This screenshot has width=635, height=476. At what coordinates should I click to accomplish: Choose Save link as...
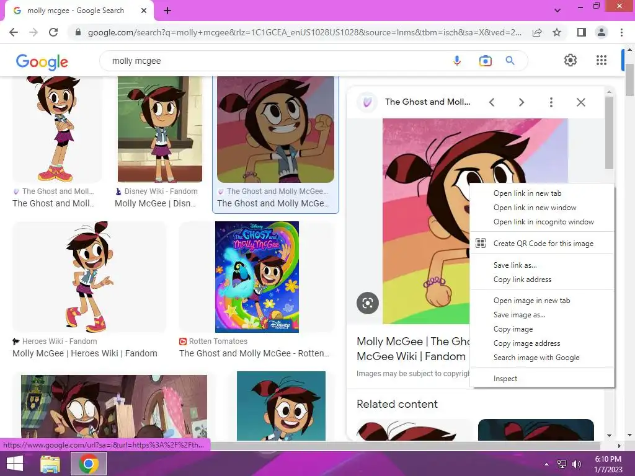click(x=543, y=265)
